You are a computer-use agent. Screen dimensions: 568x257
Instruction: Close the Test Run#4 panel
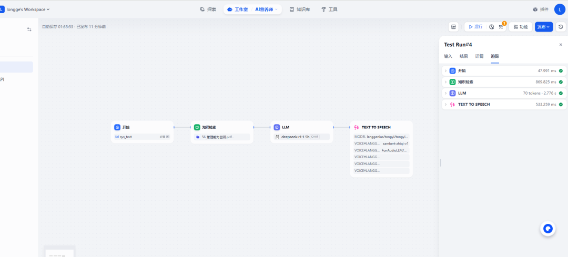tap(561, 45)
